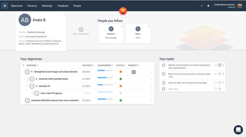The height and width of the screenshot is (137, 246).
Task: Tick the 'Send the offer' task checkbox
Action: (x=164, y=83)
